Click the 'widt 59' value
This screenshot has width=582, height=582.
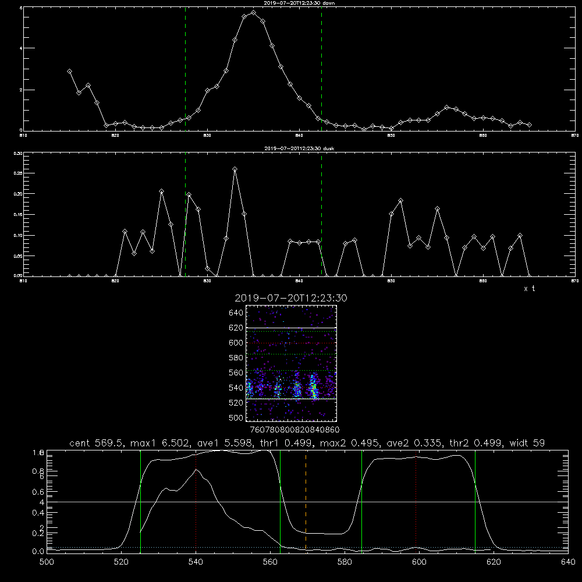point(527,443)
